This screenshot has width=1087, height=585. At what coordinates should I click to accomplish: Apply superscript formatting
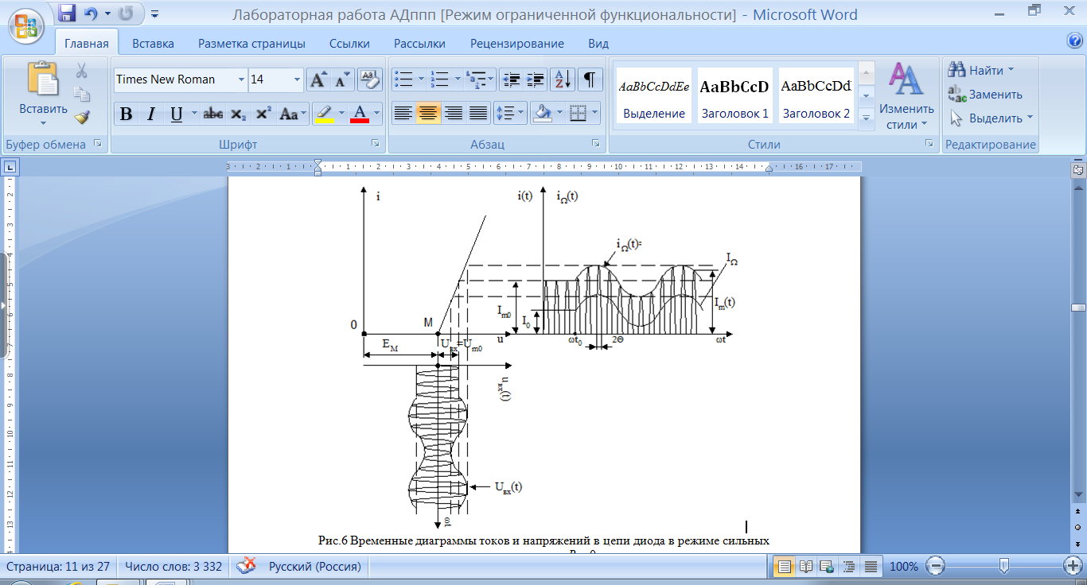[x=263, y=114]
